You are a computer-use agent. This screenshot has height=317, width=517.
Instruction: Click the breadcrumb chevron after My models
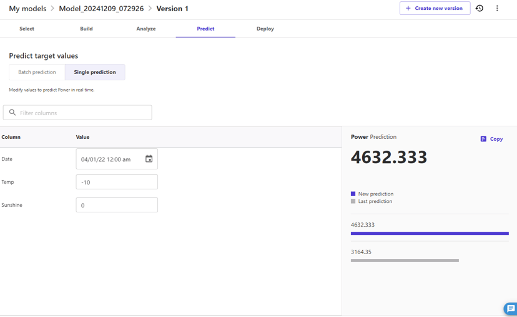[52, 9]
